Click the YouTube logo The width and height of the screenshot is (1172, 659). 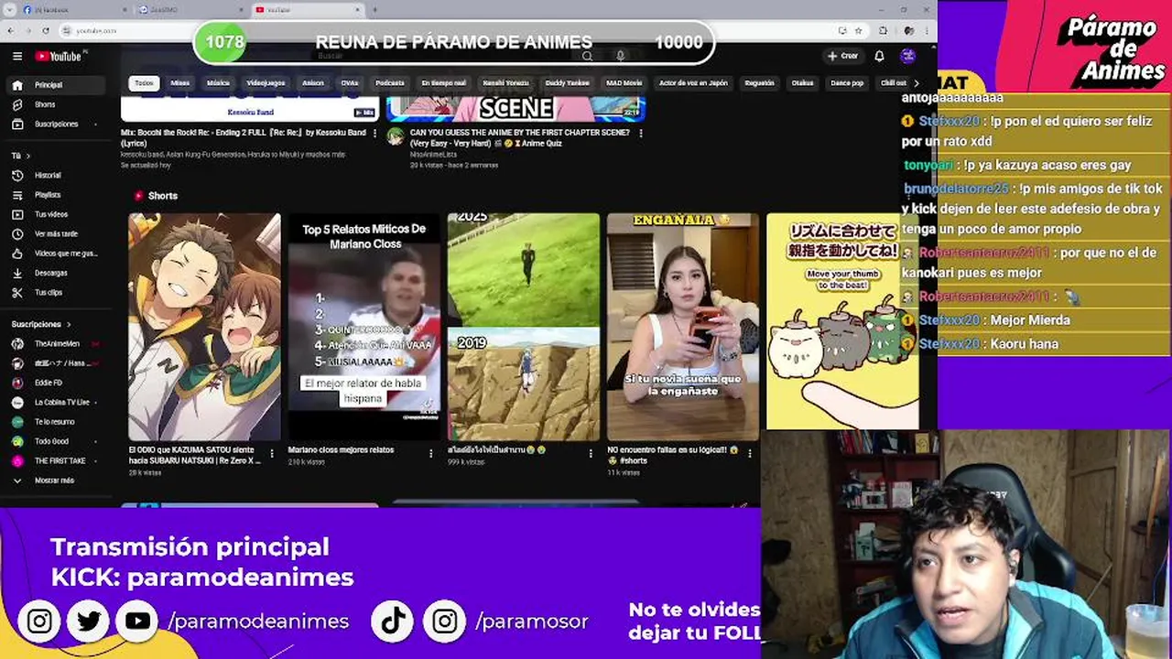60,57
